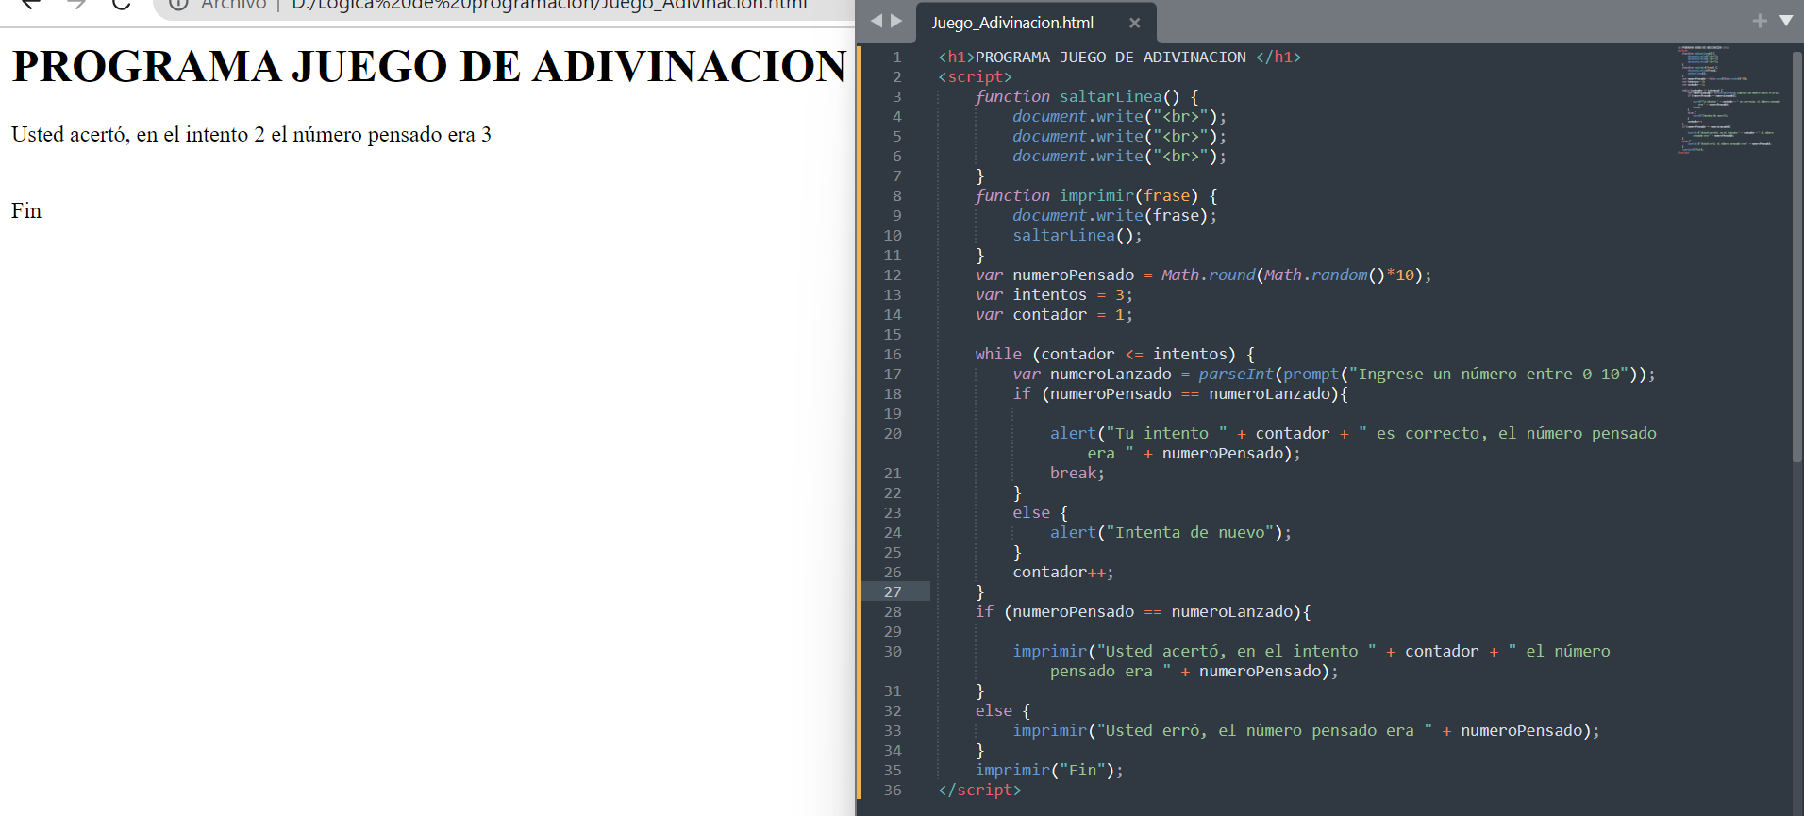
Task: Click the page heading PROGRAMA JUEGO DE ADIVINACION
Action: (429, 66)
